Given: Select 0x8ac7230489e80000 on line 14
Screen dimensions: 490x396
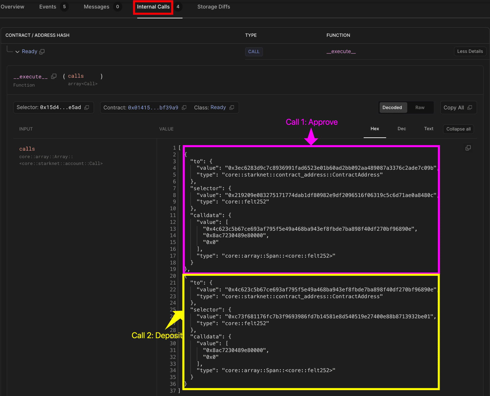Looking at the screenshot, I should coord(234,235).
